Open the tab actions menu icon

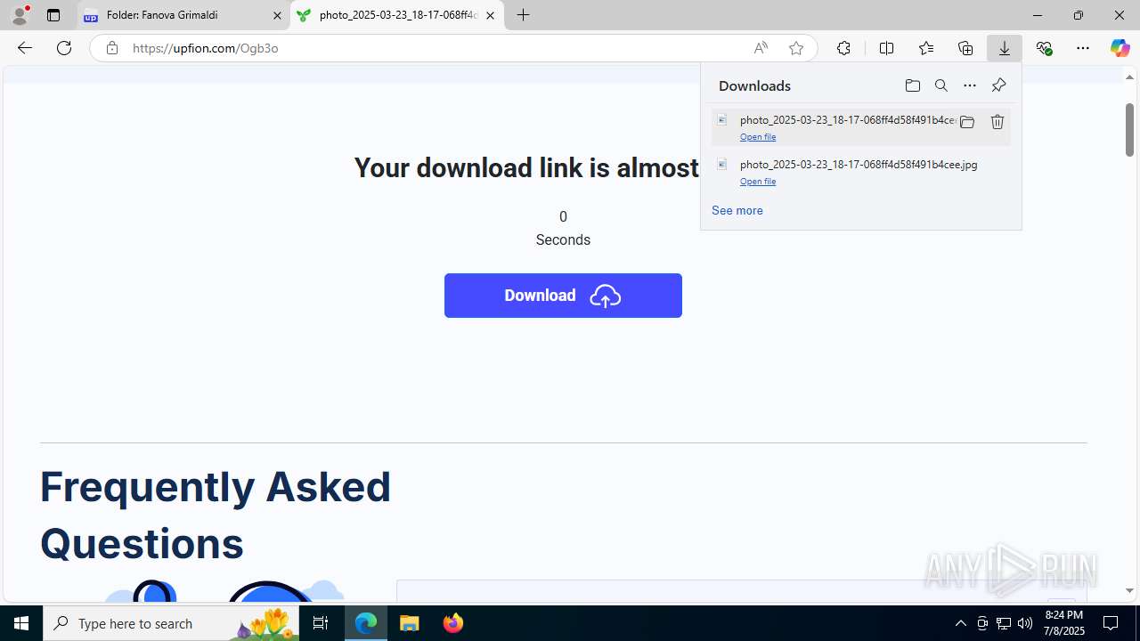click(53, 15)
